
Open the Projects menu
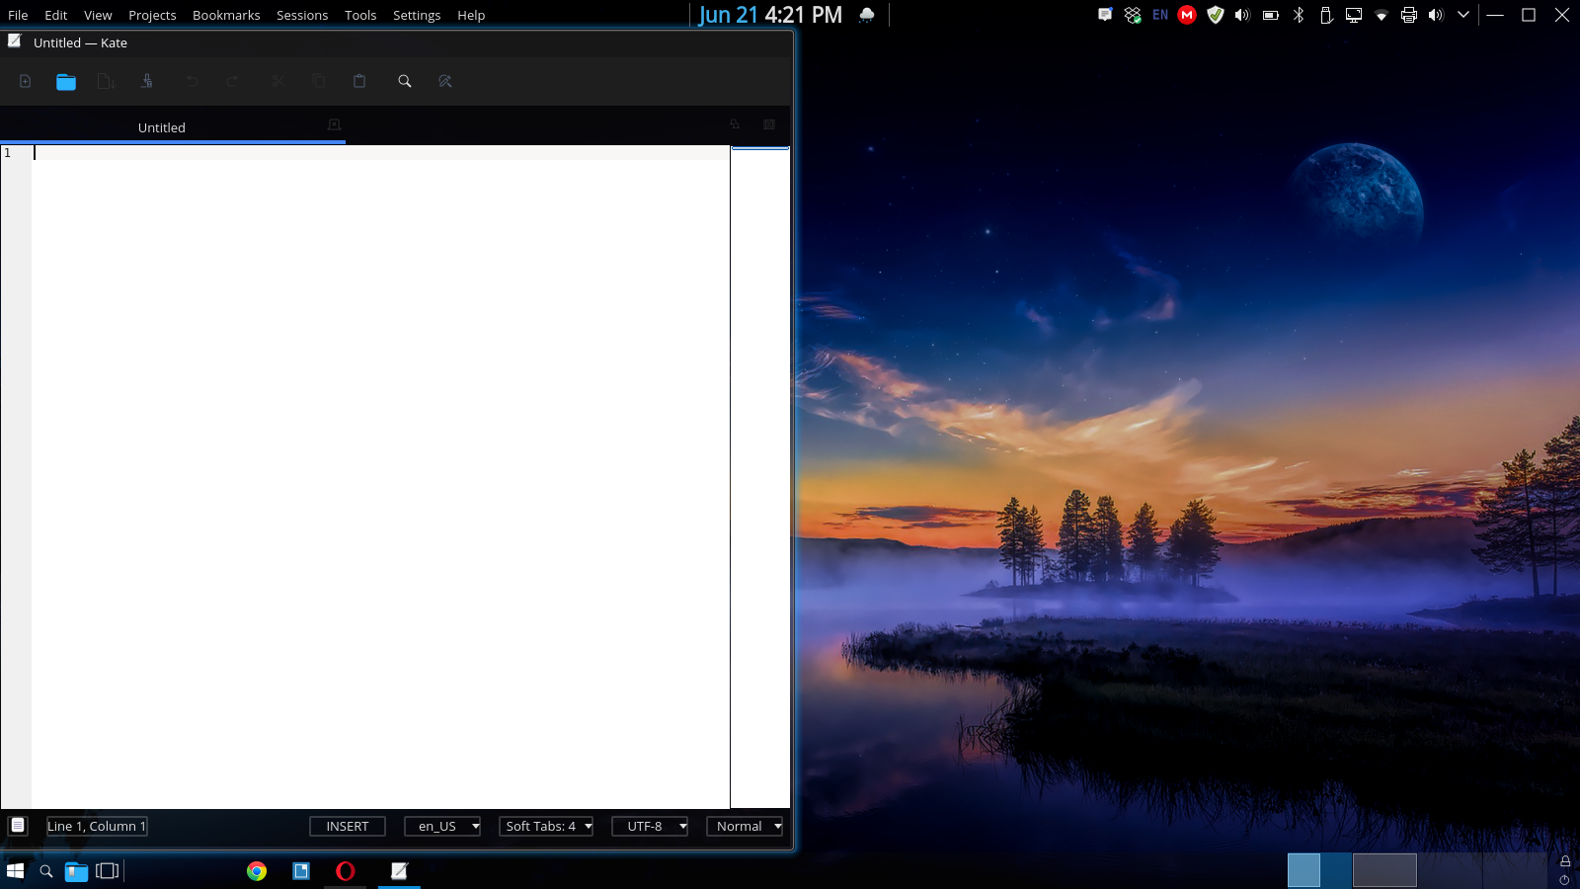[x=152, y=15]
